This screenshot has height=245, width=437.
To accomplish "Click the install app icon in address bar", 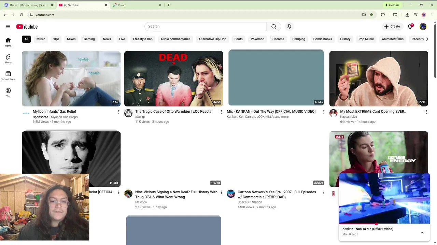I will (364, 15).
